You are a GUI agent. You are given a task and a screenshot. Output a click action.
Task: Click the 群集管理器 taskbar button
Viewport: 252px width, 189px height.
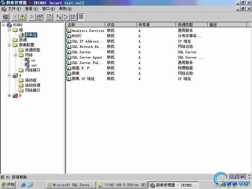coord(173,185)
